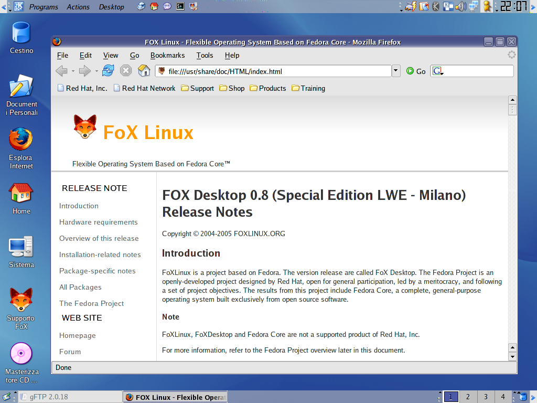Screen dimensions: 537x403
Task: Open Overview of this release link
Action: tap(99, 239)
